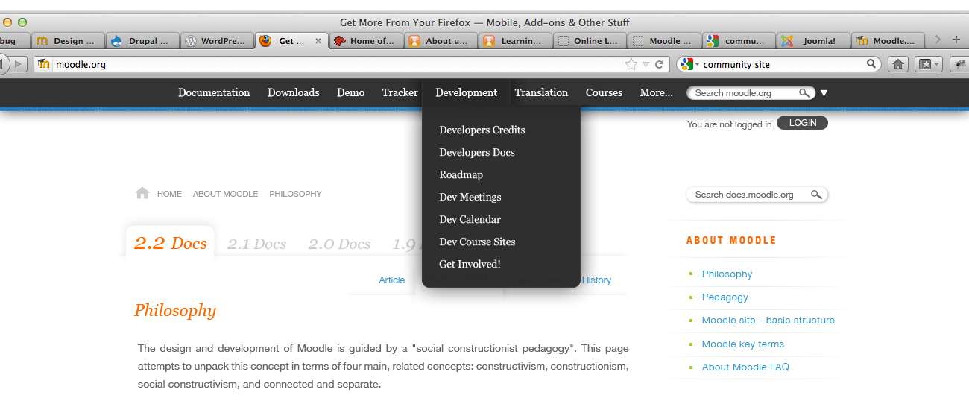Image resolution: width=969 pixels, height=404 pixels.
Task: Click magnifier in Search docs.moodle.org box
Action: pyautogui.click(x=816, y=195)
